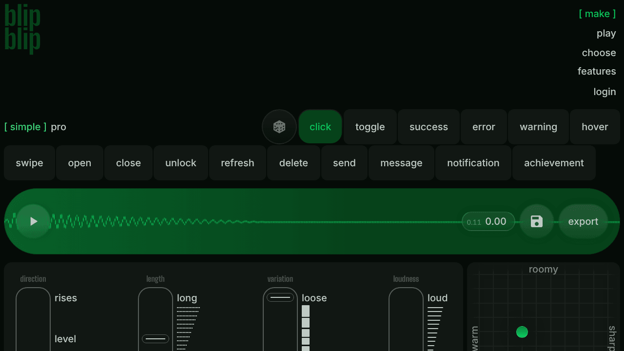Click the length slider handle
The width and height of the screenshot is (624, 351).
point(156,338)
